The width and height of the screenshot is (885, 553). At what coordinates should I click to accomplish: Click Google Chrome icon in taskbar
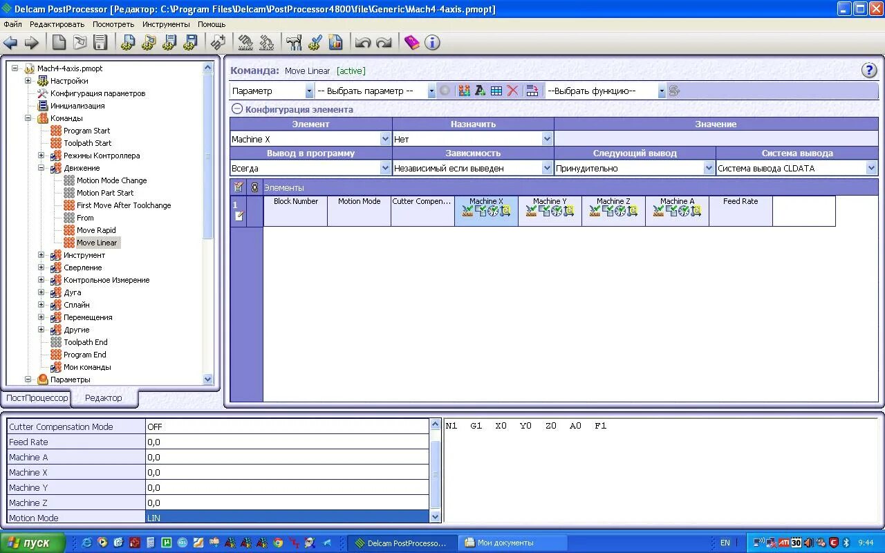tap(278, 543)
